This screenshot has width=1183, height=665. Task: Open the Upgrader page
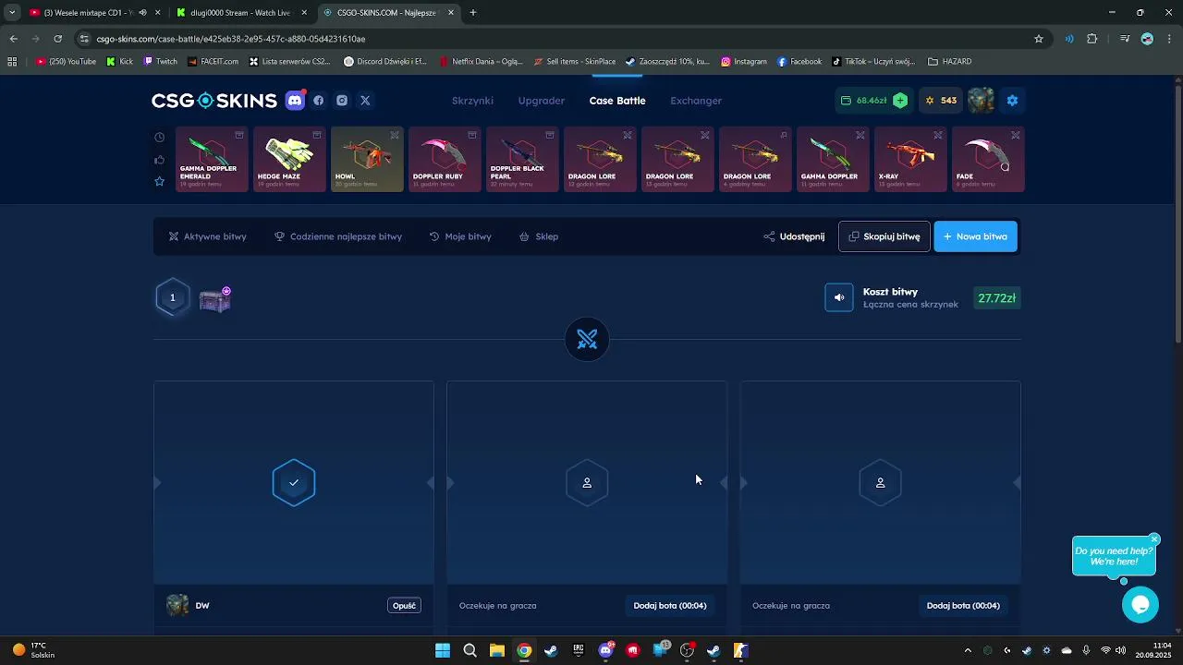(542, 101)
